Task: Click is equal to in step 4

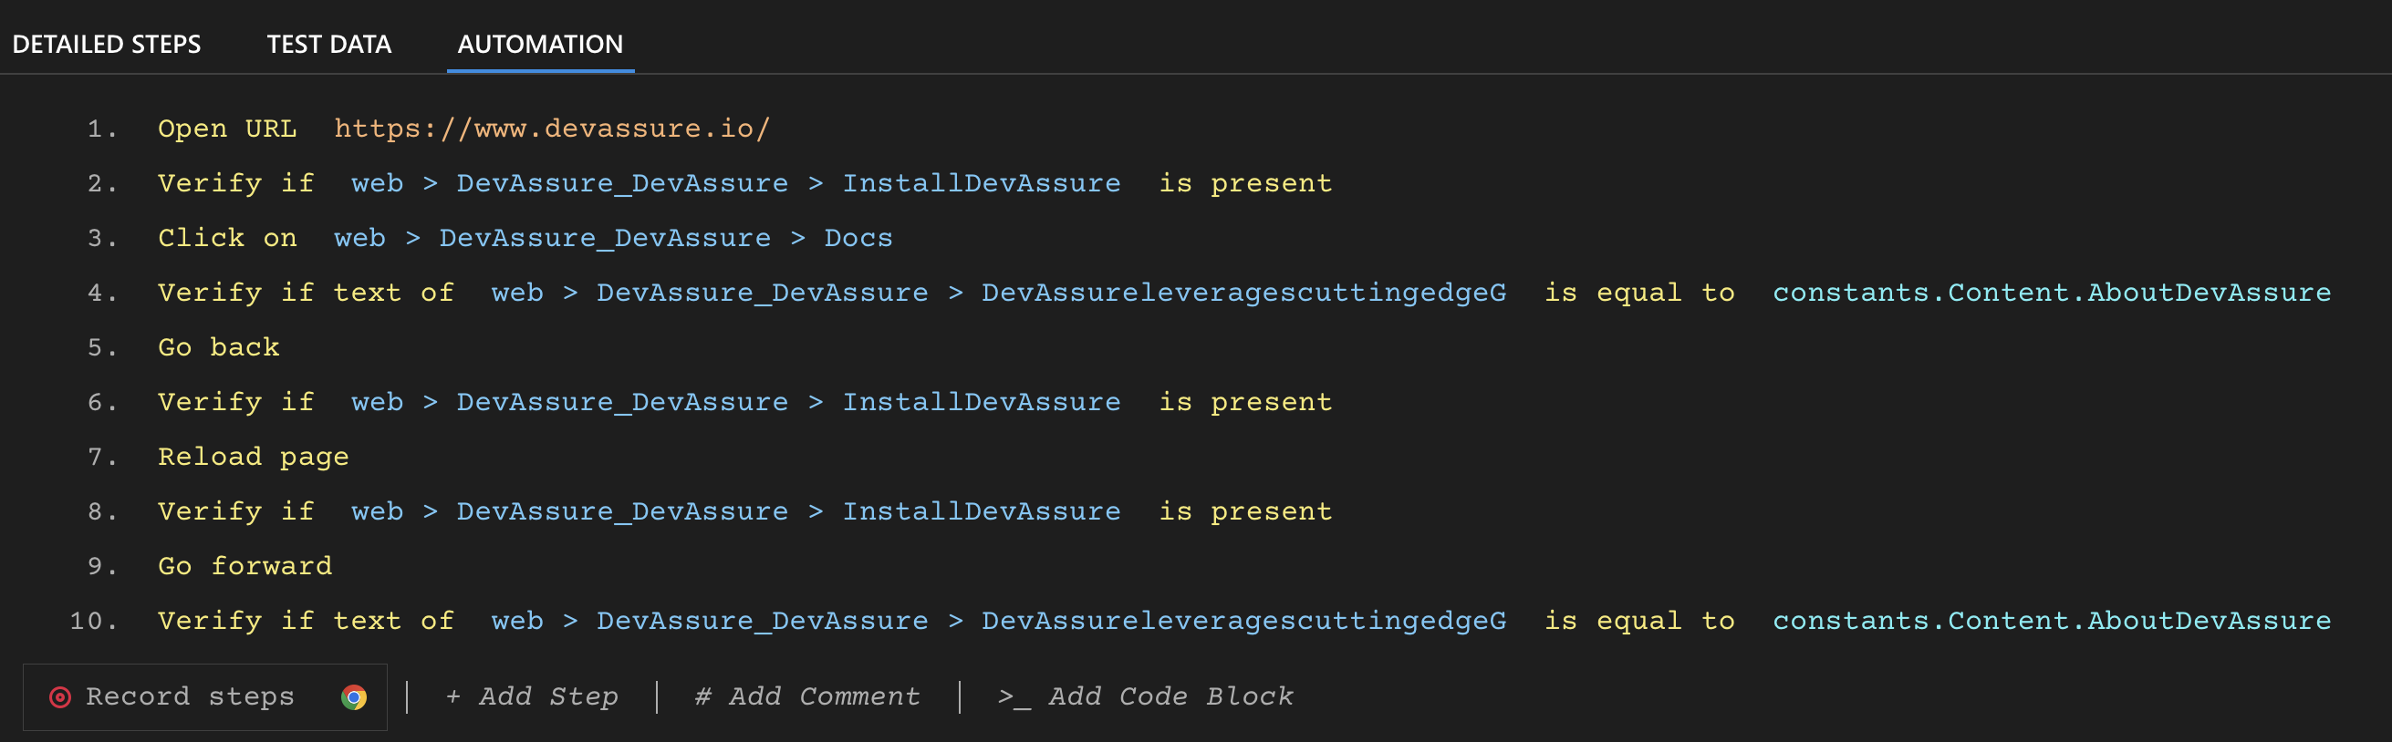Action: [x=1640, y=293]
